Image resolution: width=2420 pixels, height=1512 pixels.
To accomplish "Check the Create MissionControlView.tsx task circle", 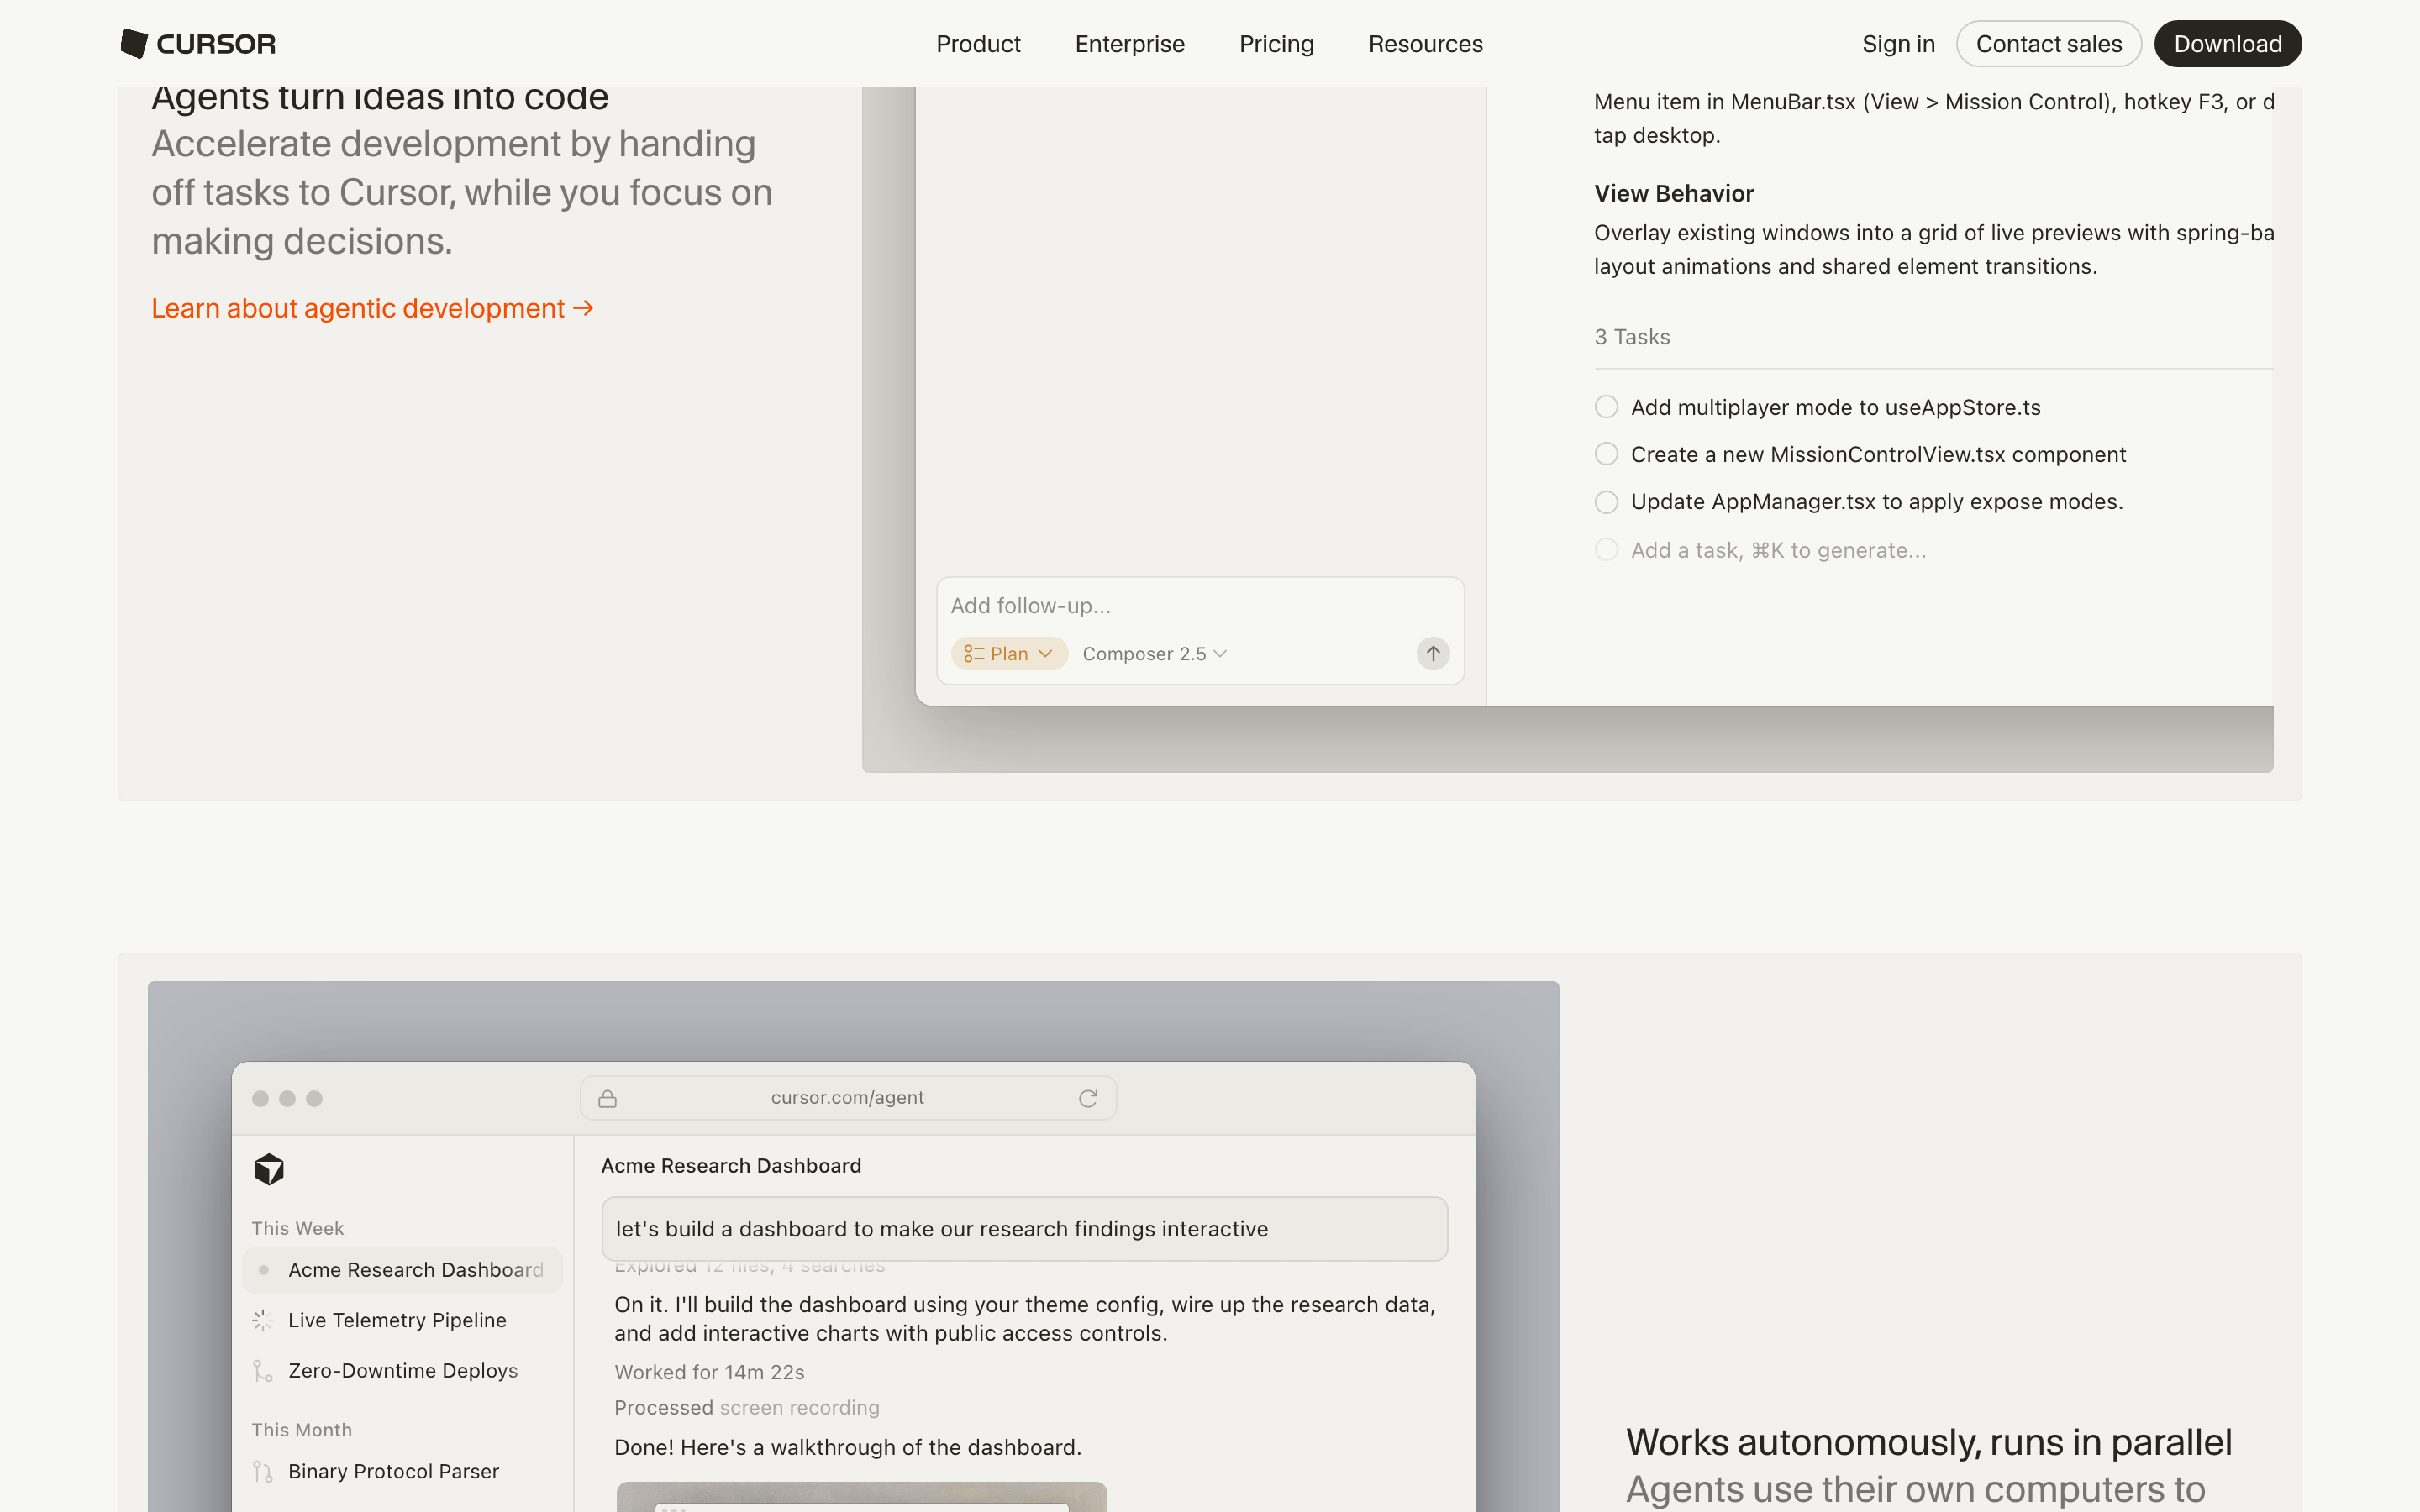I will (1606, 454).
